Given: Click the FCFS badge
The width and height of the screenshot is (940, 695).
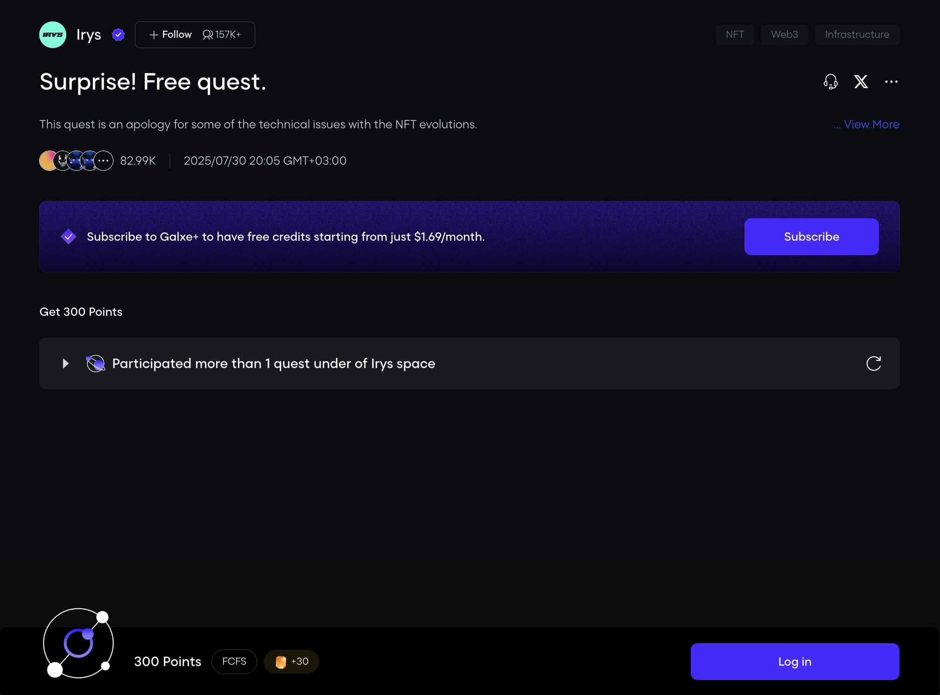Looking at the screenshot, I should pyautogui.click(x=234, y=661).
